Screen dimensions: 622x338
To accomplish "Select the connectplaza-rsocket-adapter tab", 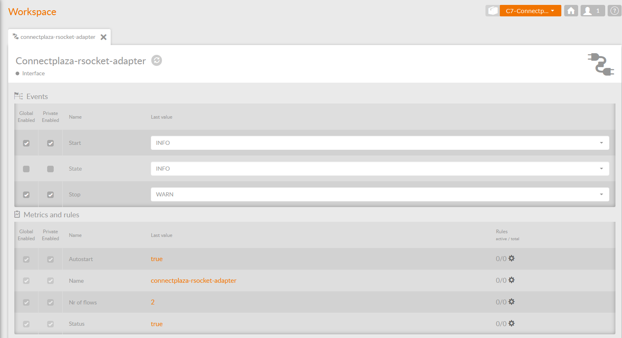I will [x=57, y=37].
